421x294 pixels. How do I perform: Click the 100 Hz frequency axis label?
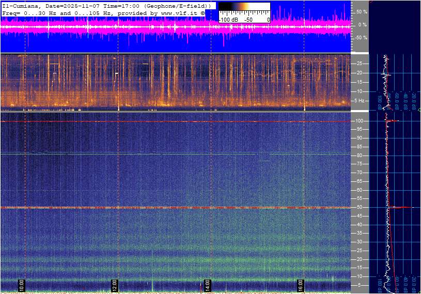click(x=361, y=121)
